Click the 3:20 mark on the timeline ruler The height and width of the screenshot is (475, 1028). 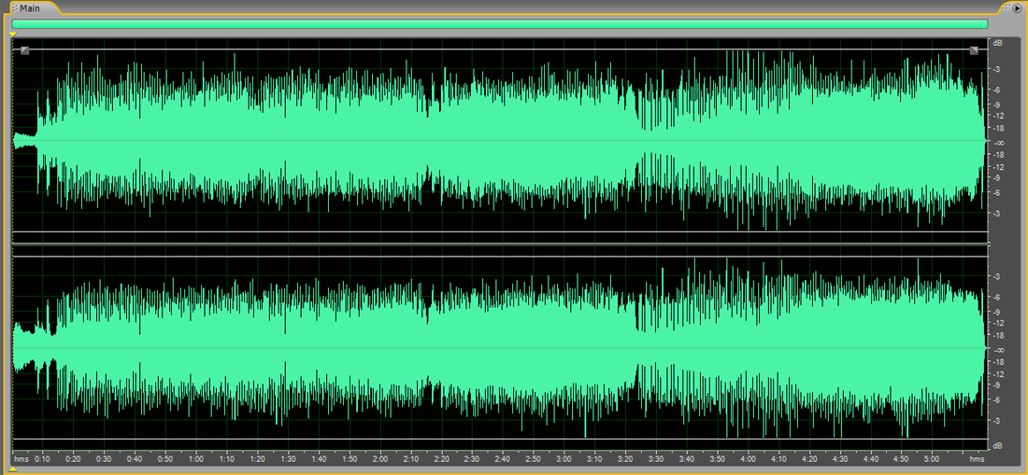(624, 458)
